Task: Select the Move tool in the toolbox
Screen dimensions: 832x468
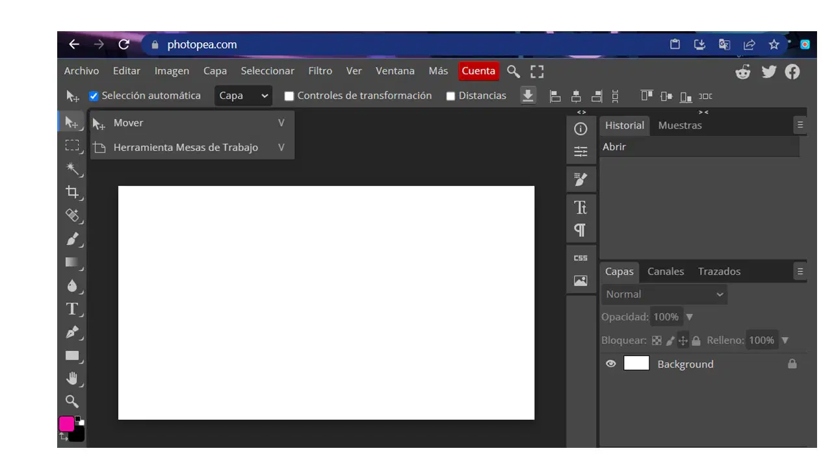Action: (72, 122)
